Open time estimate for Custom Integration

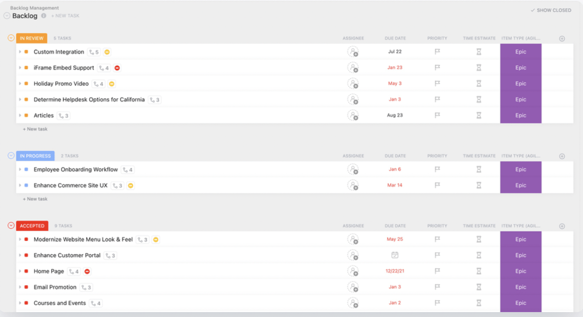(x=479, y=52)
